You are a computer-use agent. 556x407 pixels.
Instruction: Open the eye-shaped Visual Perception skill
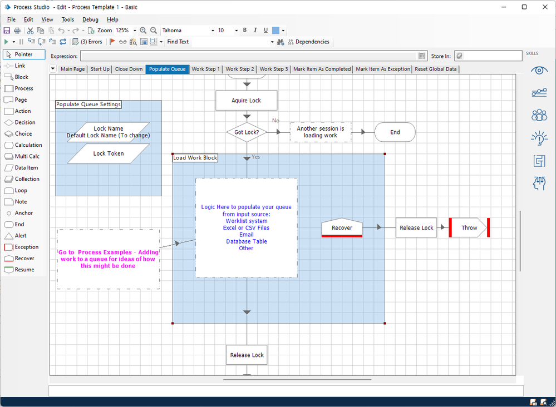[x=539, y=70]
